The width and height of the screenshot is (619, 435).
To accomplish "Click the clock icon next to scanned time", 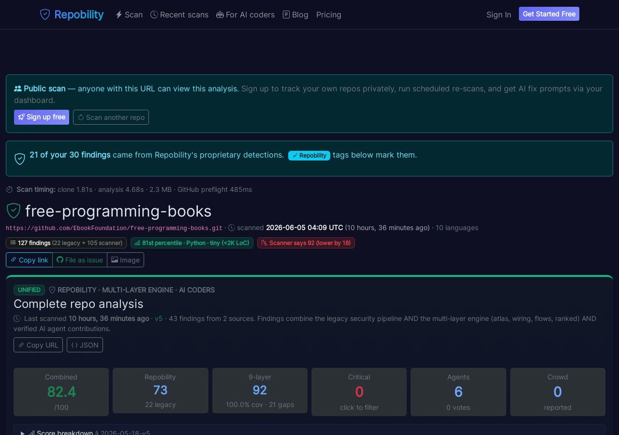I will (x=232, y=228).
